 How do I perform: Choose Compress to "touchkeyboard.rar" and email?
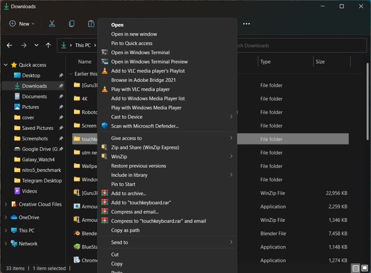point(167,221)
